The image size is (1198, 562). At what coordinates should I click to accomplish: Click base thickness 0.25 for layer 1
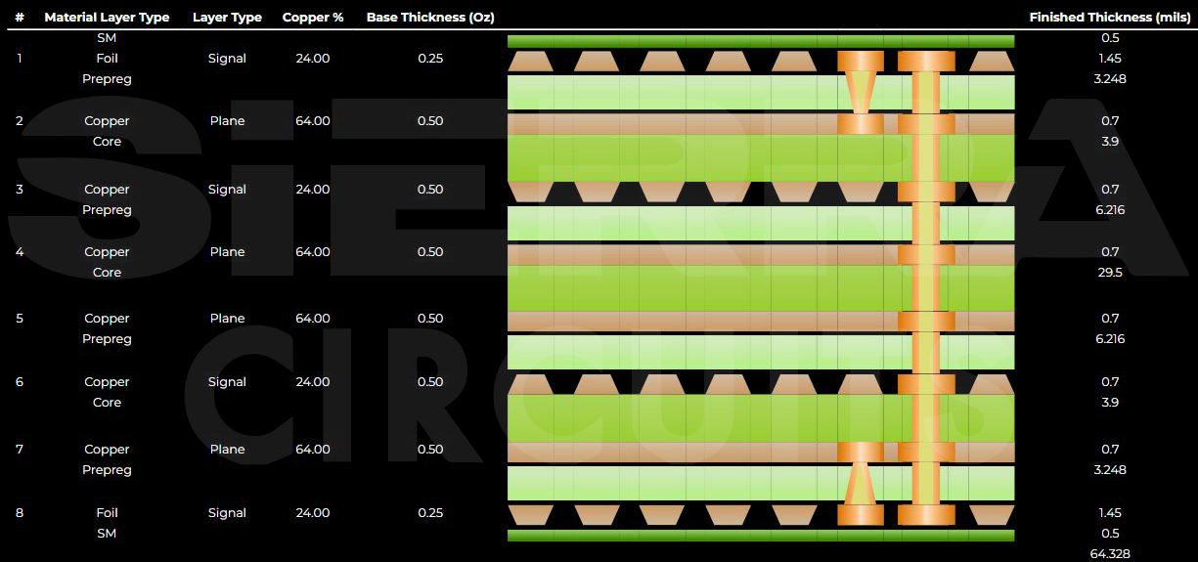pyautogui.click(x=430, y=59)
